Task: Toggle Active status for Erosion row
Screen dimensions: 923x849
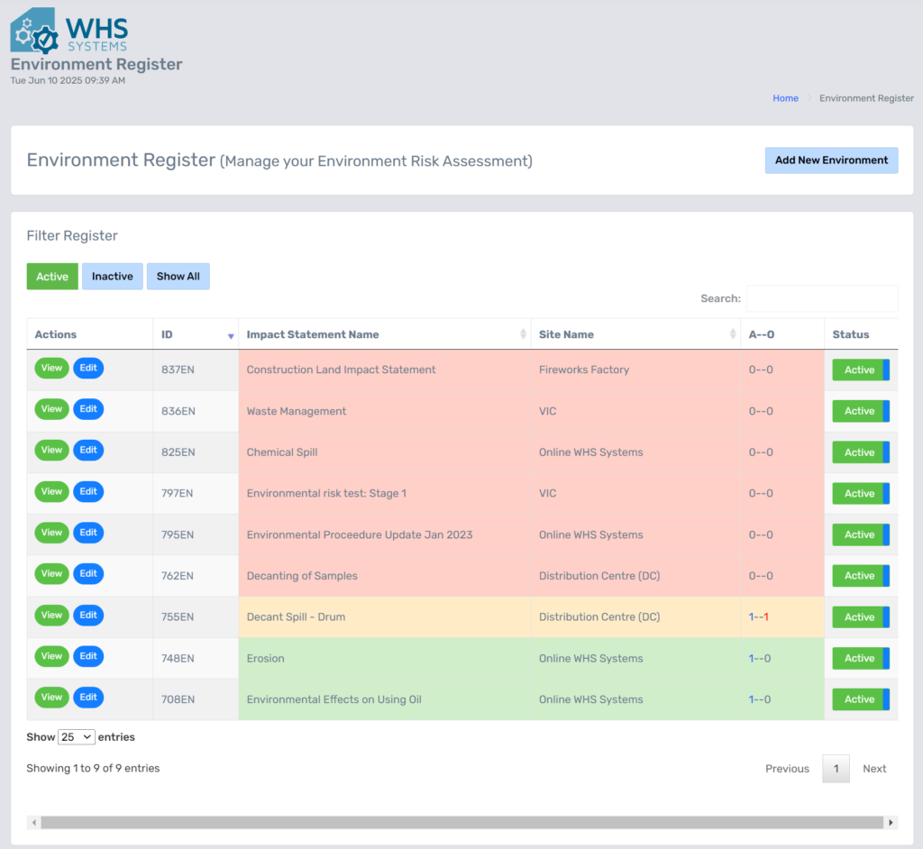Action: point(860,658)
